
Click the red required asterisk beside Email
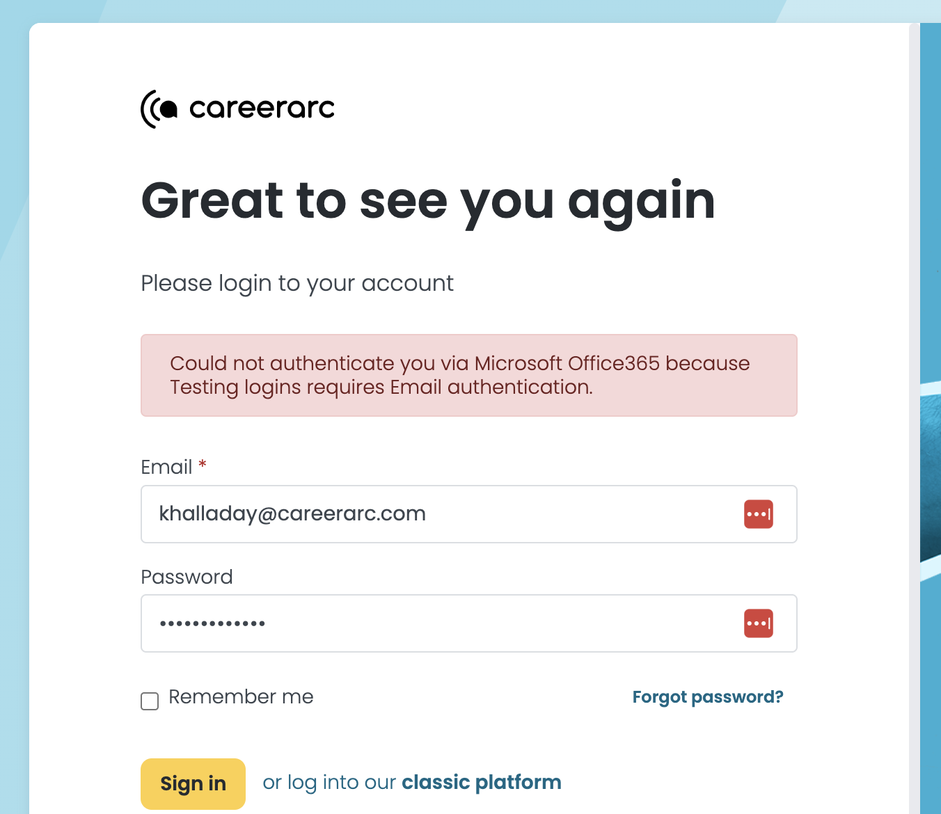pyautogui.click(x=203, y=464)
